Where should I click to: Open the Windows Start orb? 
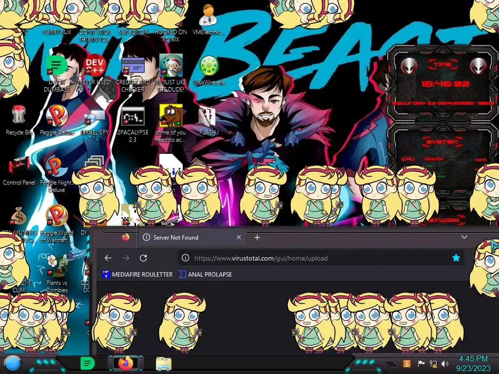point(12,364)
